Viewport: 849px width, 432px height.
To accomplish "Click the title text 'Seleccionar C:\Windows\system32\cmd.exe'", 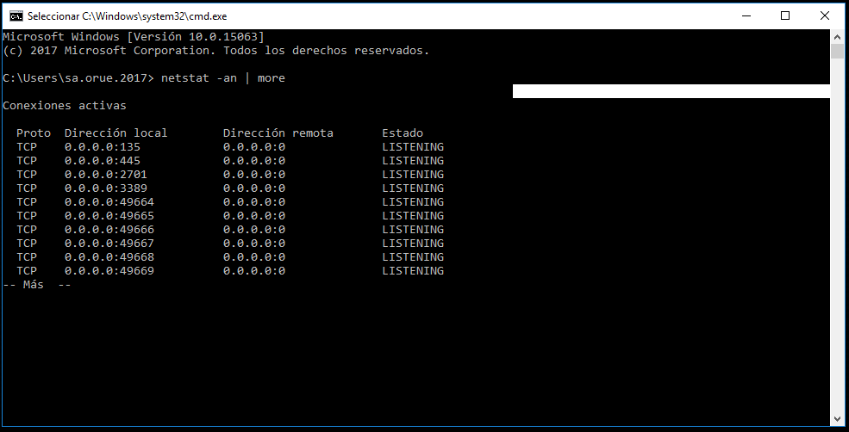I will point(128,16).
